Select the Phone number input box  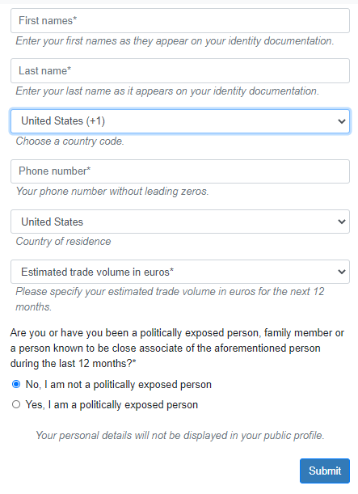180,171
